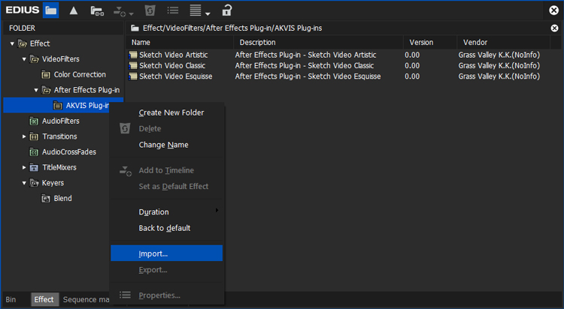Screen dimensions: 564x309
Task: Close the effect palette window
Action: click(x=554, y=10)
